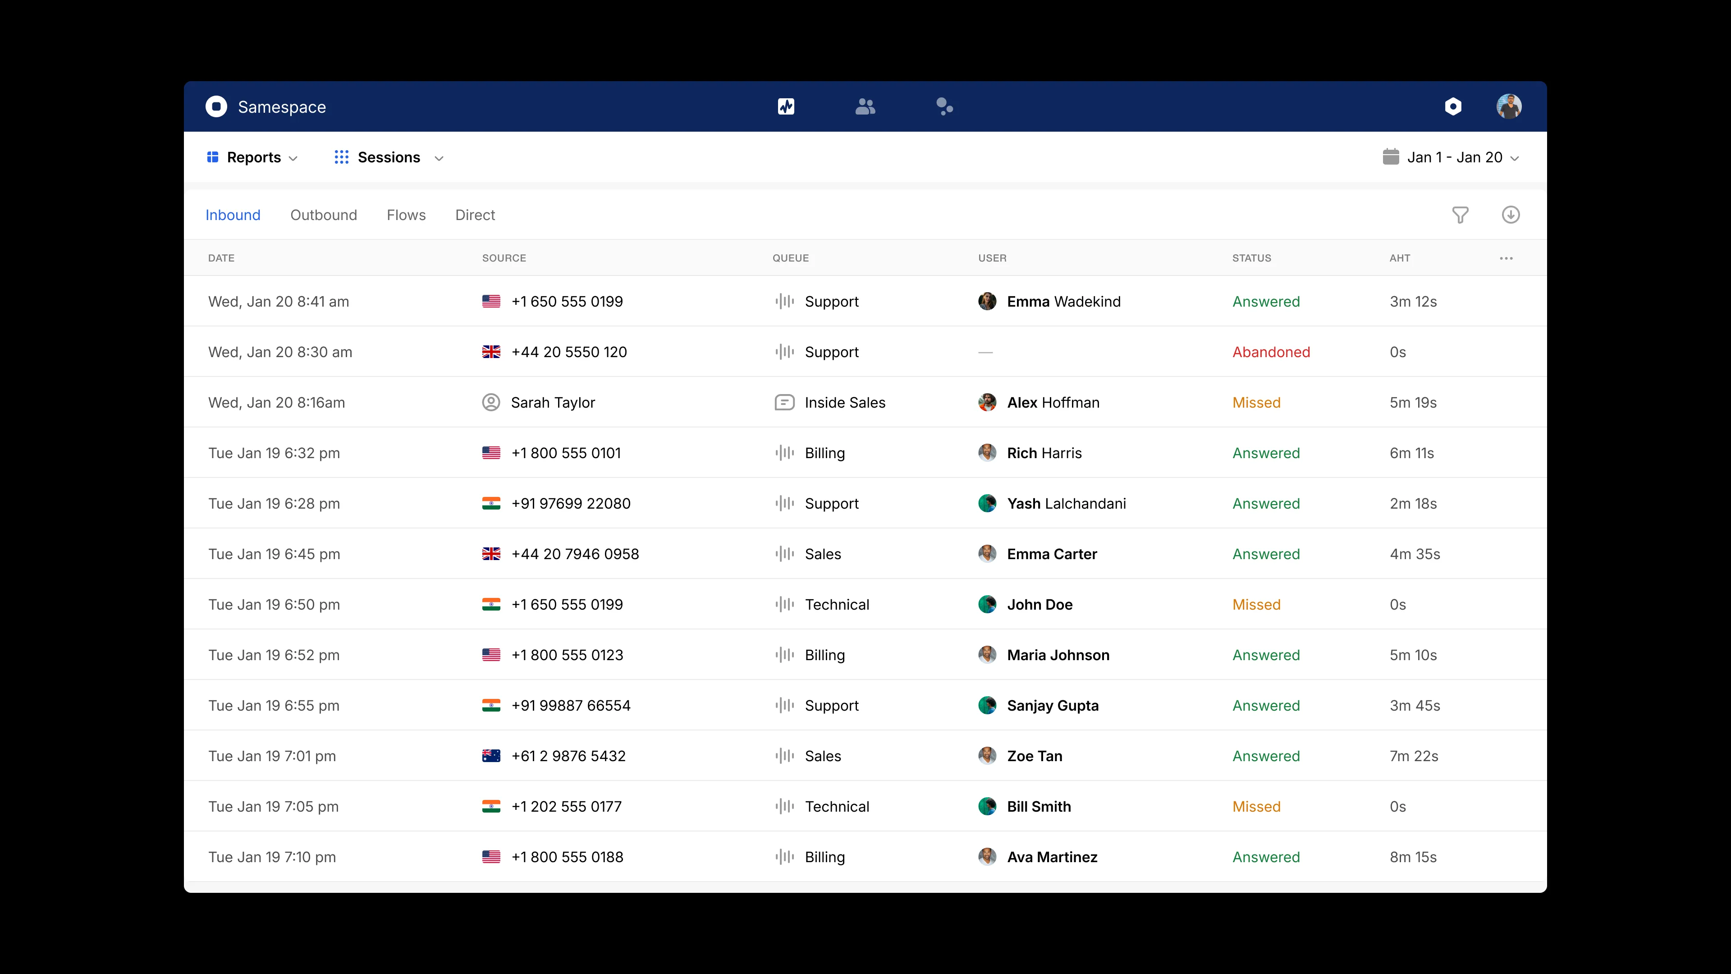The height and width of the screenshot is (974, 1731).
Task: Open the profile avatar menu
Action: [x=1509, y=106]
